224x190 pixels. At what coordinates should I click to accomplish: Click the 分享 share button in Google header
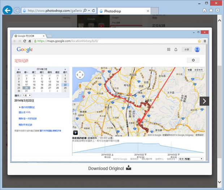[x=186, y=49]
